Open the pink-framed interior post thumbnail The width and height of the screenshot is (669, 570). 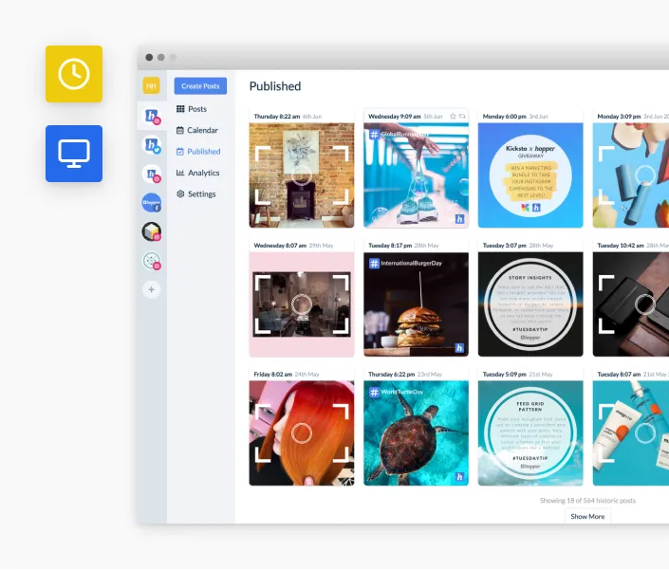coord(302,304)
